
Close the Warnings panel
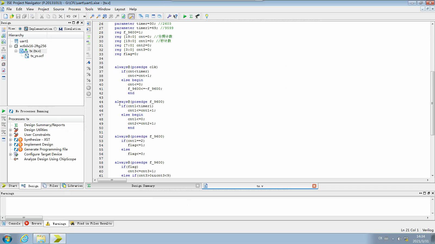(433, 193)
